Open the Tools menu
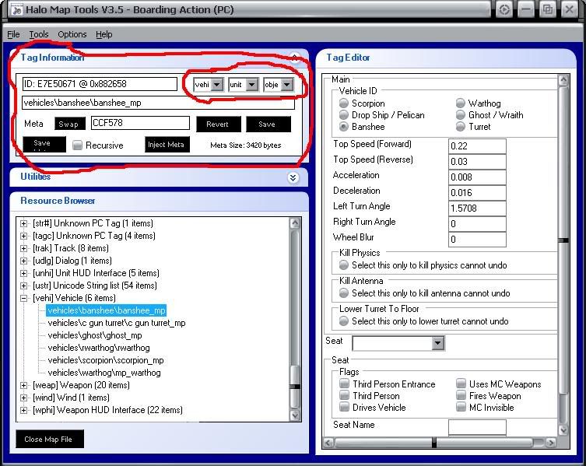Viewport: 586px width, 466px height. tap(39, 34)
